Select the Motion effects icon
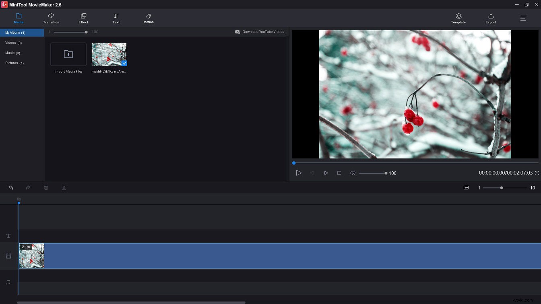Image resolution: width=541 pixels, height=304 pixels. pyautogui.click(x=149, y=16)
